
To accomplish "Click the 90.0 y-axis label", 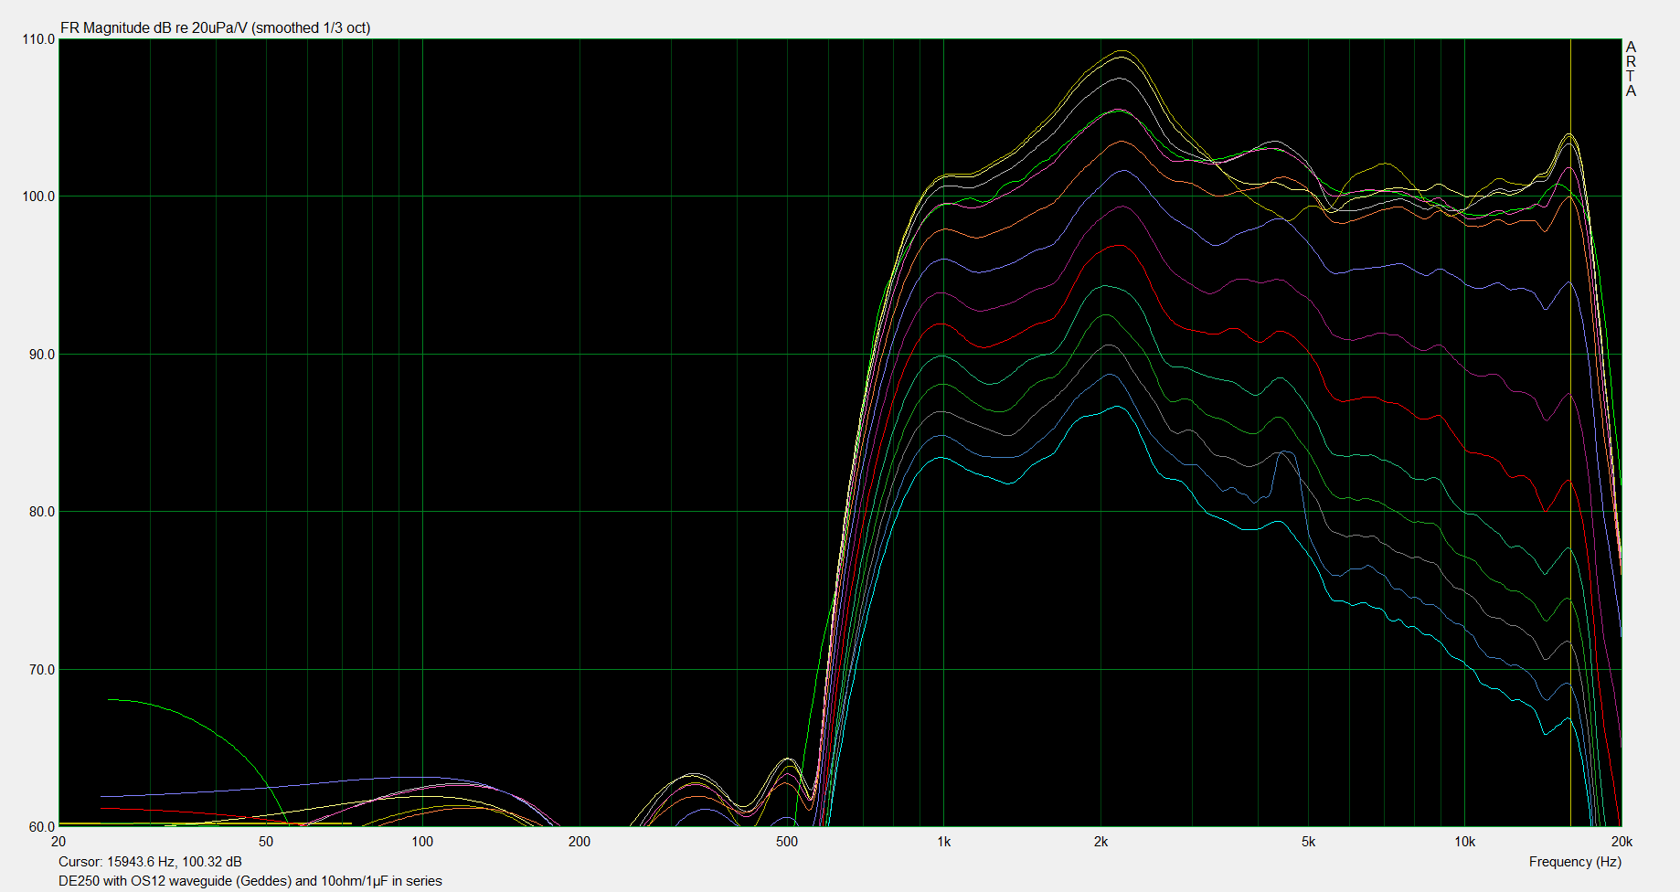I will [41, 355].
